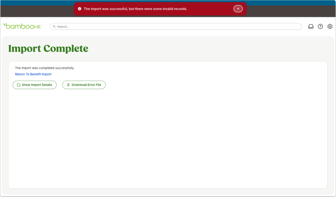This screenshot has width=336, height=197.
Task: Open the settings gear icon
Action: (330, 26)
